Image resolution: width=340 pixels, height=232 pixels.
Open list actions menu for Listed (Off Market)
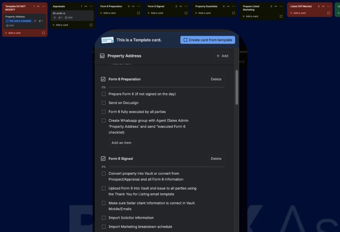(328, 6)
